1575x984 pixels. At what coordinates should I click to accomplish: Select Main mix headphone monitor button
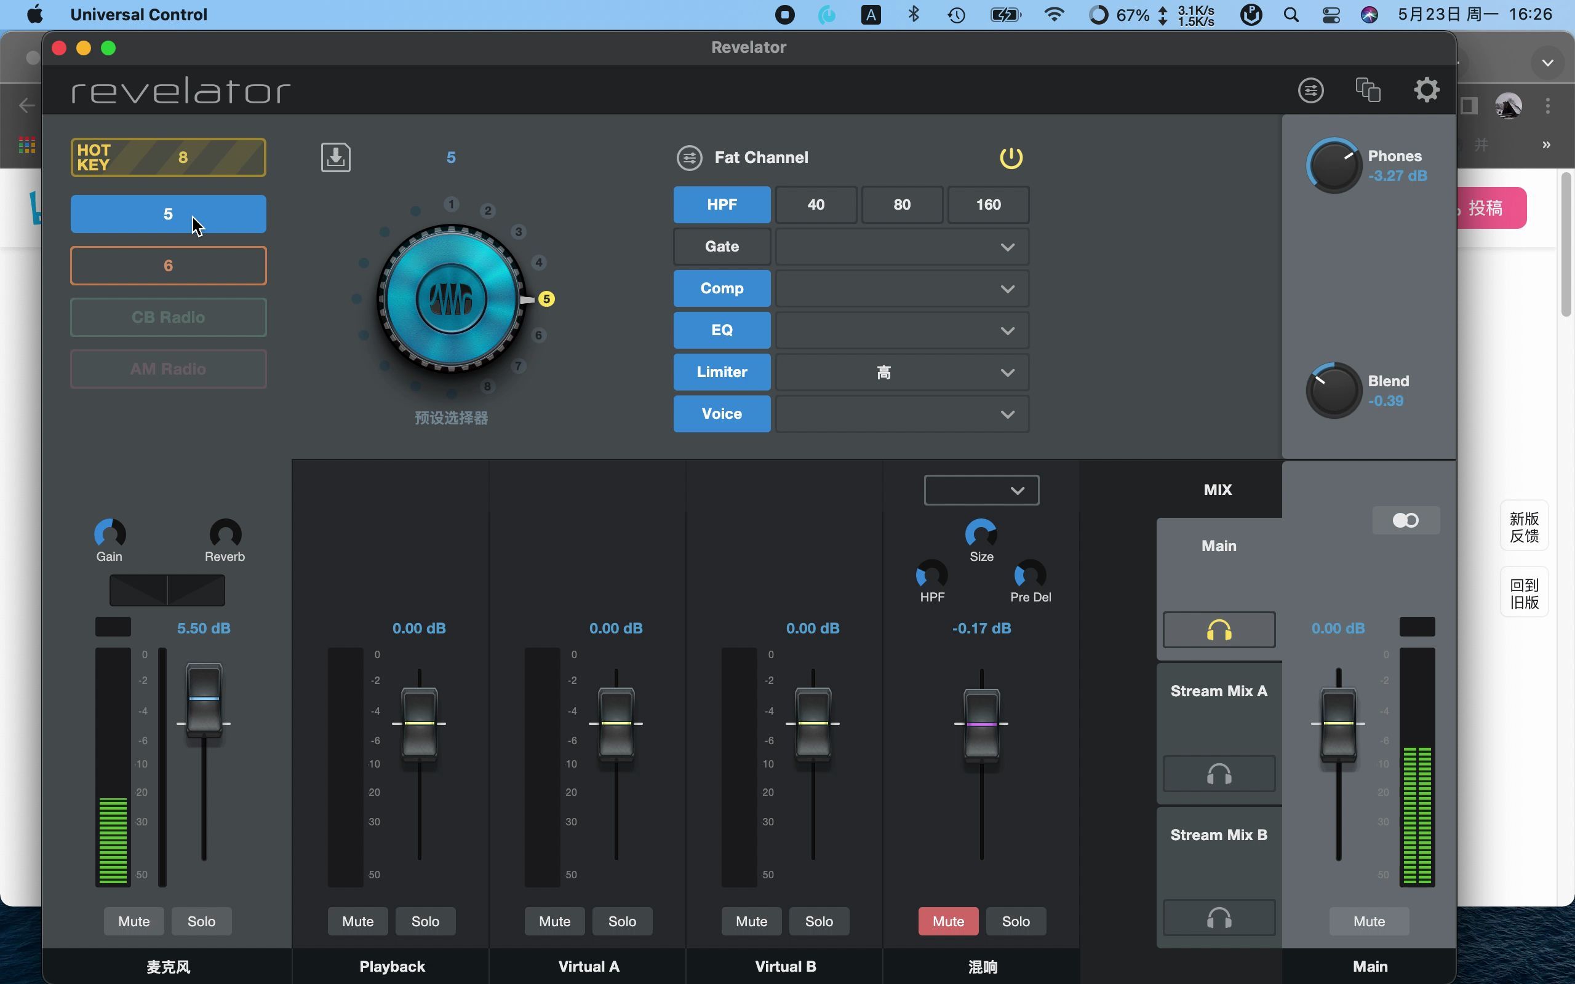coord(1219,629)
